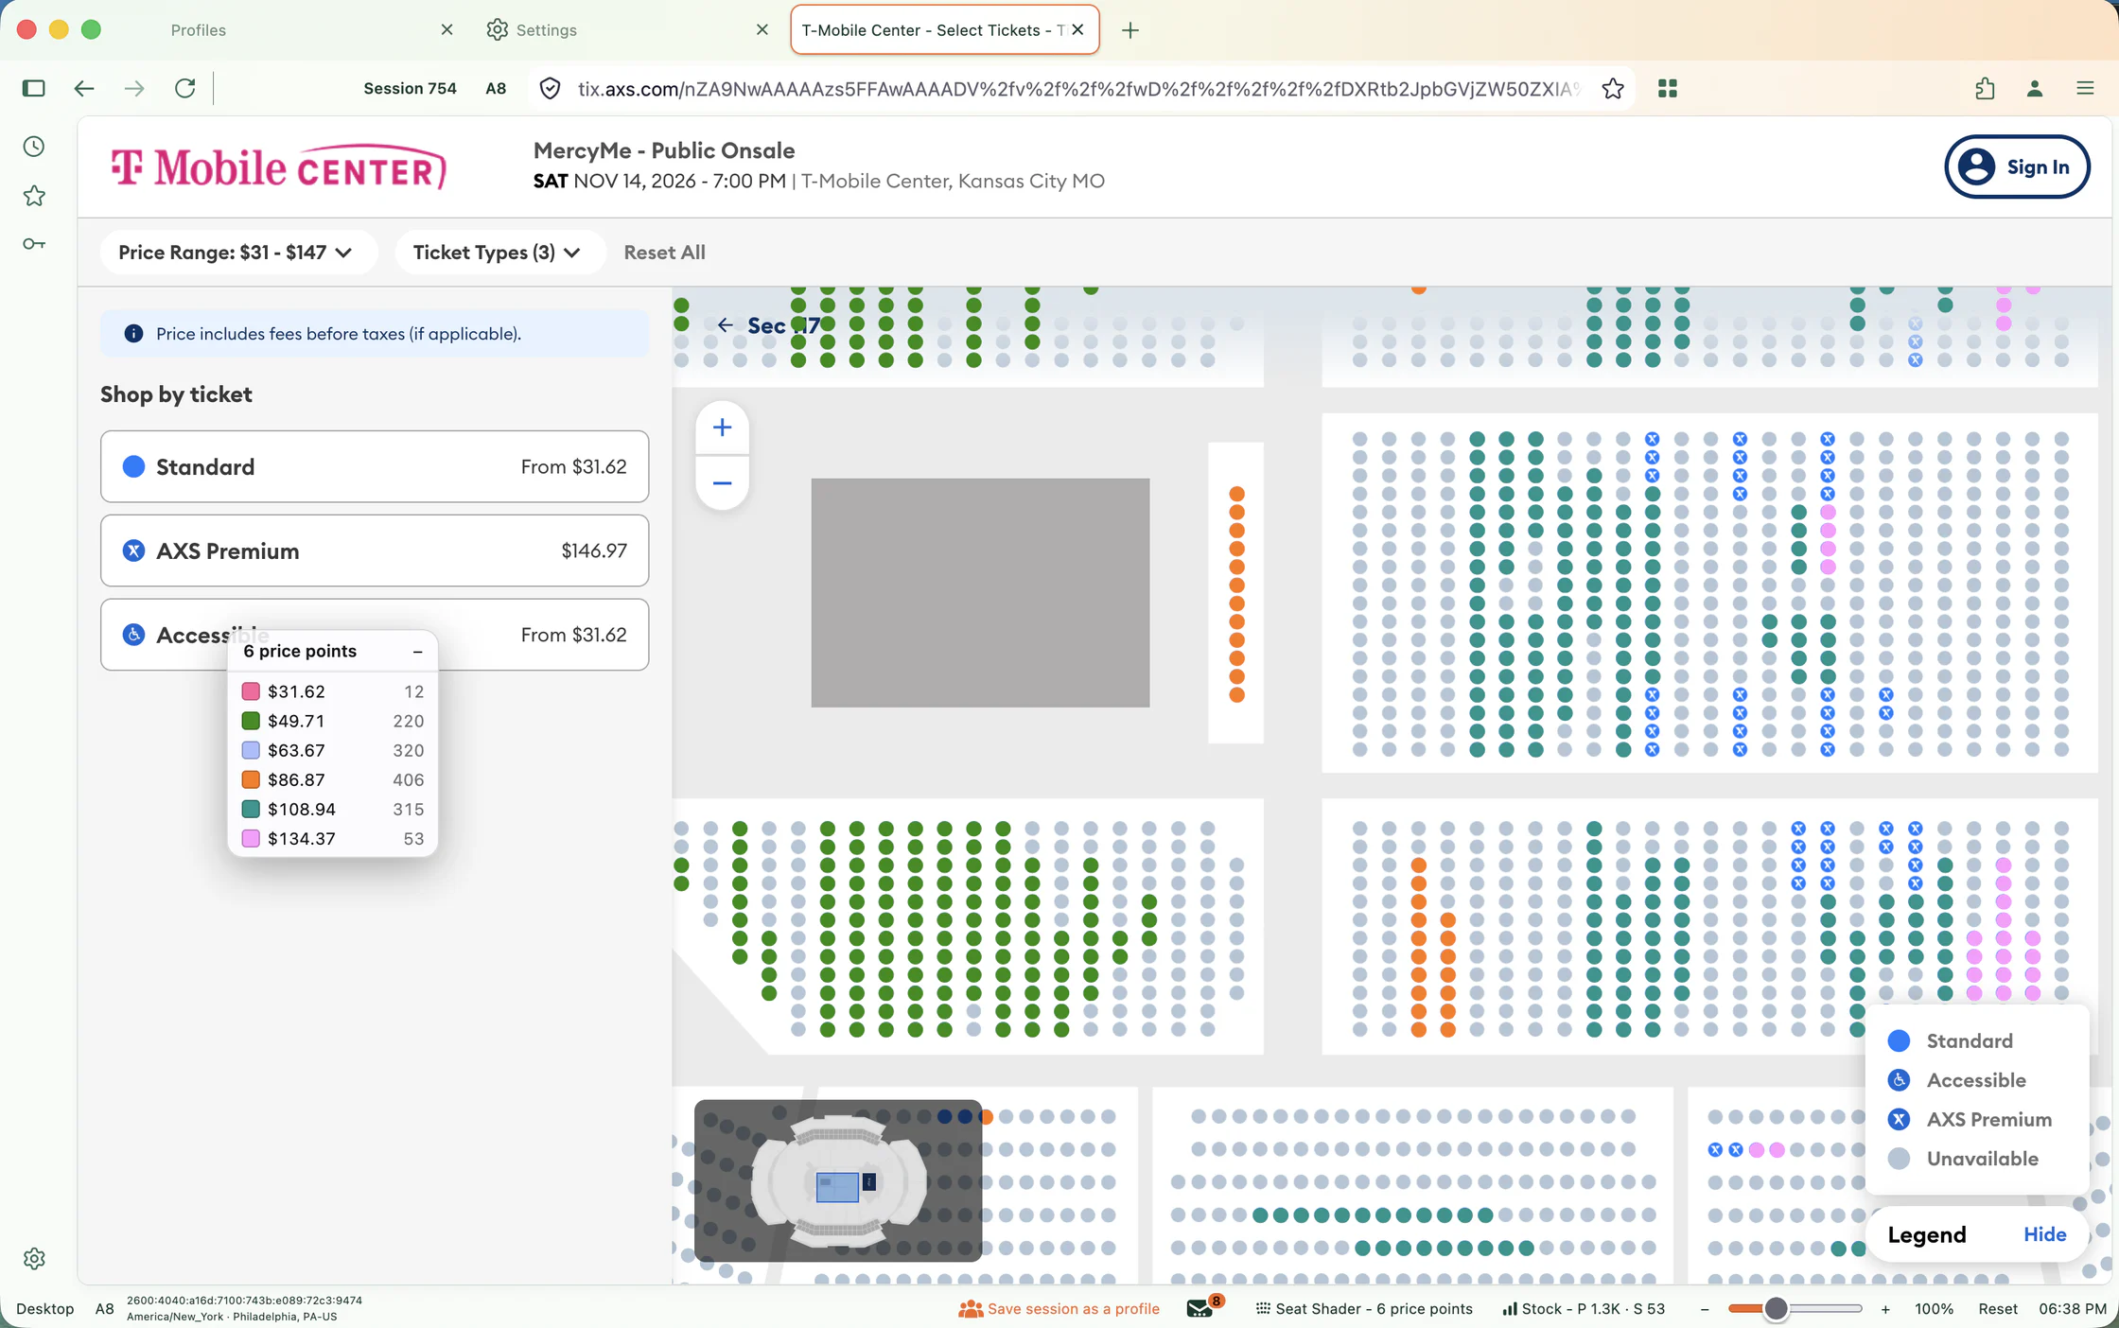This screenshot has height=1328, width=2119.
Task: Click the AXS Premium legend entry
Action: [x=1970, y=1120]
